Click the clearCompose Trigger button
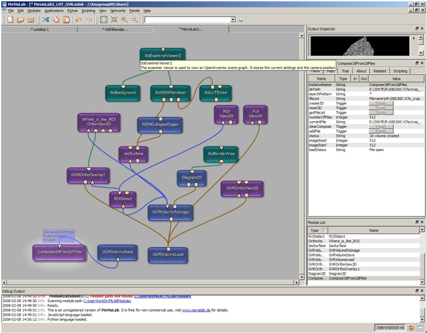Screen dimensions: 427x333 [x=381, y=126]
